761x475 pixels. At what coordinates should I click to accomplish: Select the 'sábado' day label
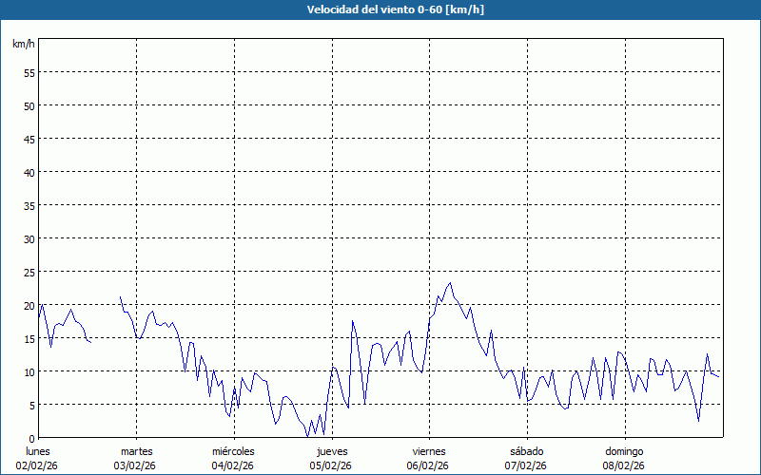[x=526, y=451]
